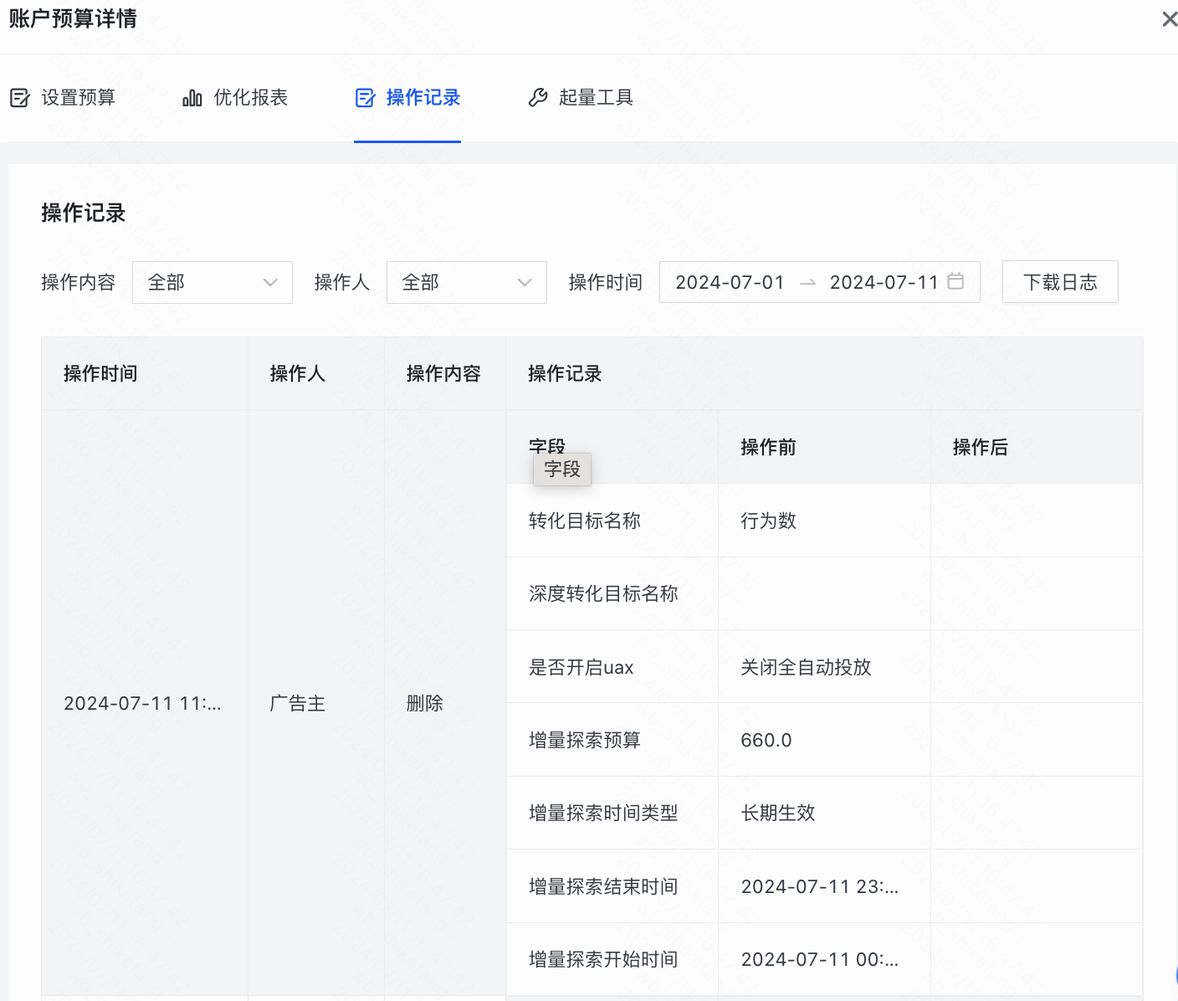Viewport: 1178px width, 1001px height.
Task: Click the wrench icon beside 起量工具
Action: pyautogui.click(x=538, y=98)
